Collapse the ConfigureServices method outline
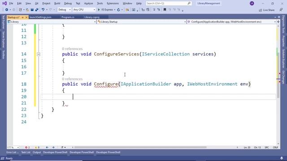 point(38,54)
